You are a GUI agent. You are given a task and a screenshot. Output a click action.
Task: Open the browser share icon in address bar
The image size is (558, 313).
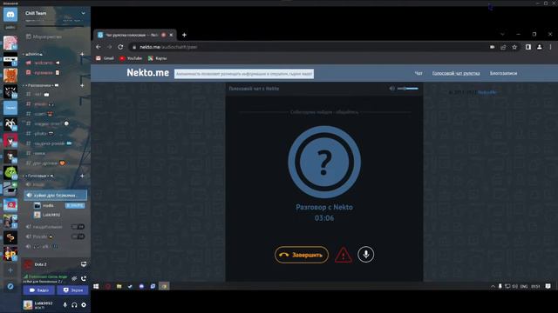tap(503, 47)
